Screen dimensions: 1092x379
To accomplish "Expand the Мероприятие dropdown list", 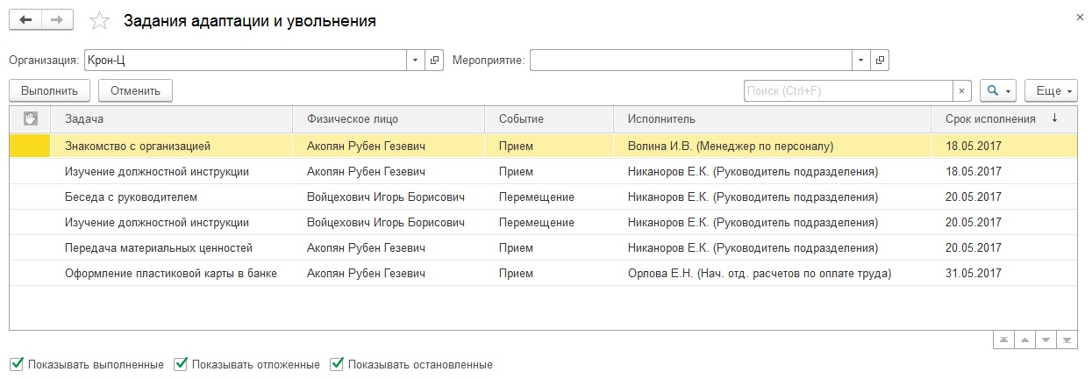I will [x=860, y=61].
